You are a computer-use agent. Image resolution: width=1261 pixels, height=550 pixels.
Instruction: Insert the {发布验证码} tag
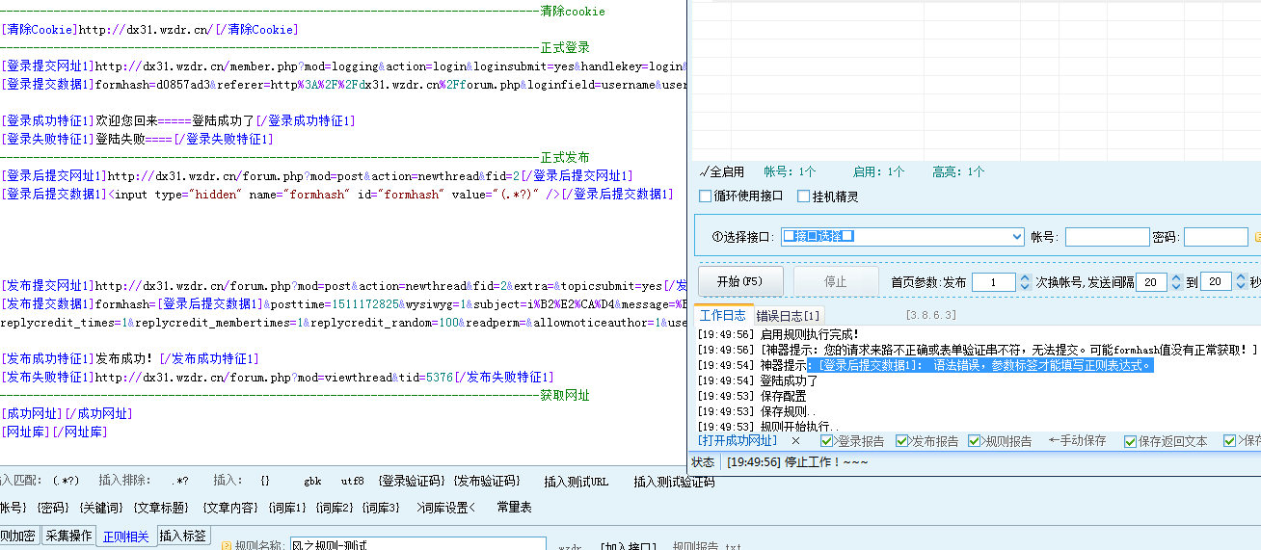(x=486, y=482)
